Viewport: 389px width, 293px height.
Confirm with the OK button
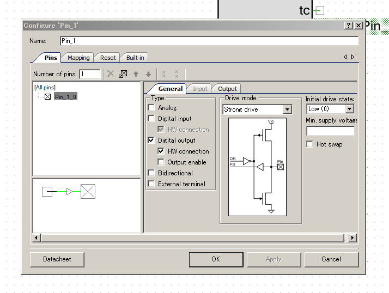(x=216, y=259)
